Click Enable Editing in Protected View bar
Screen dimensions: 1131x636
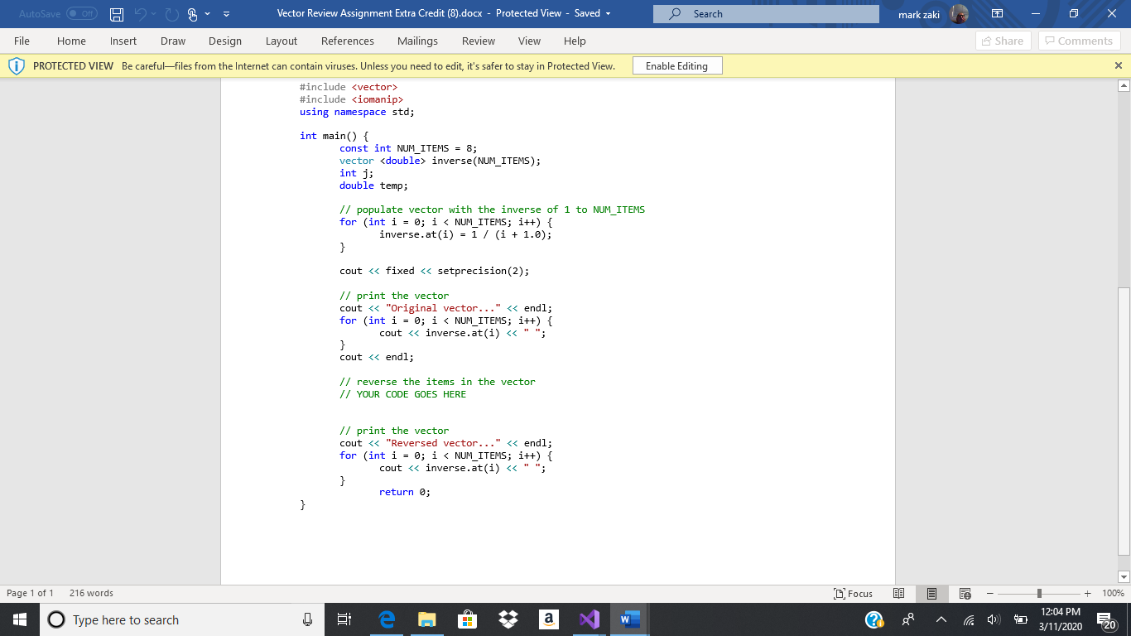(677, 65)
